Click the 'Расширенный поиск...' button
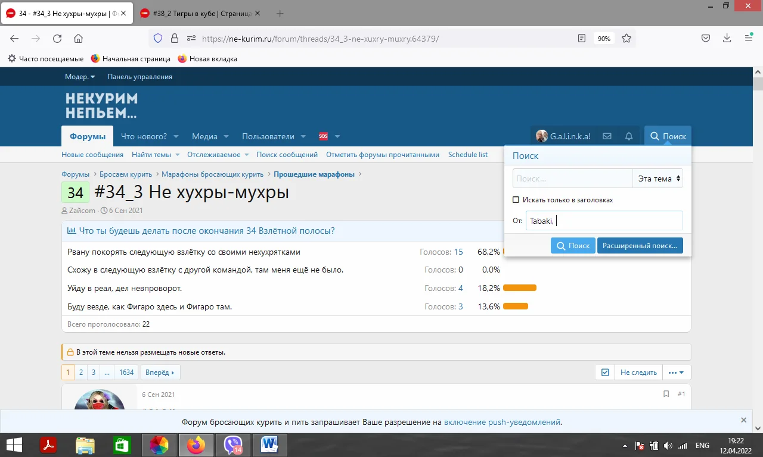 640,245
